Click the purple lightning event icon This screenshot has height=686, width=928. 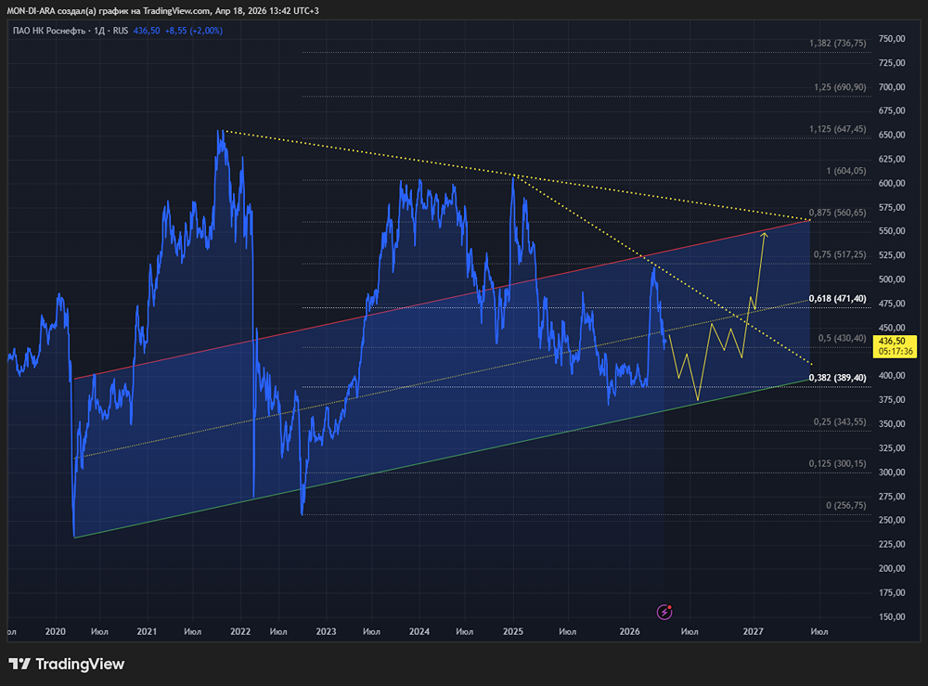tap(664, 611)
